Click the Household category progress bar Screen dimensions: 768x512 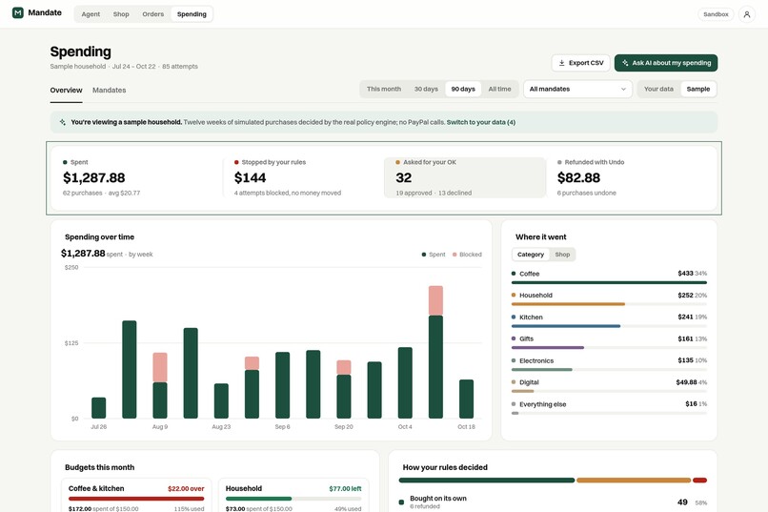609,304
